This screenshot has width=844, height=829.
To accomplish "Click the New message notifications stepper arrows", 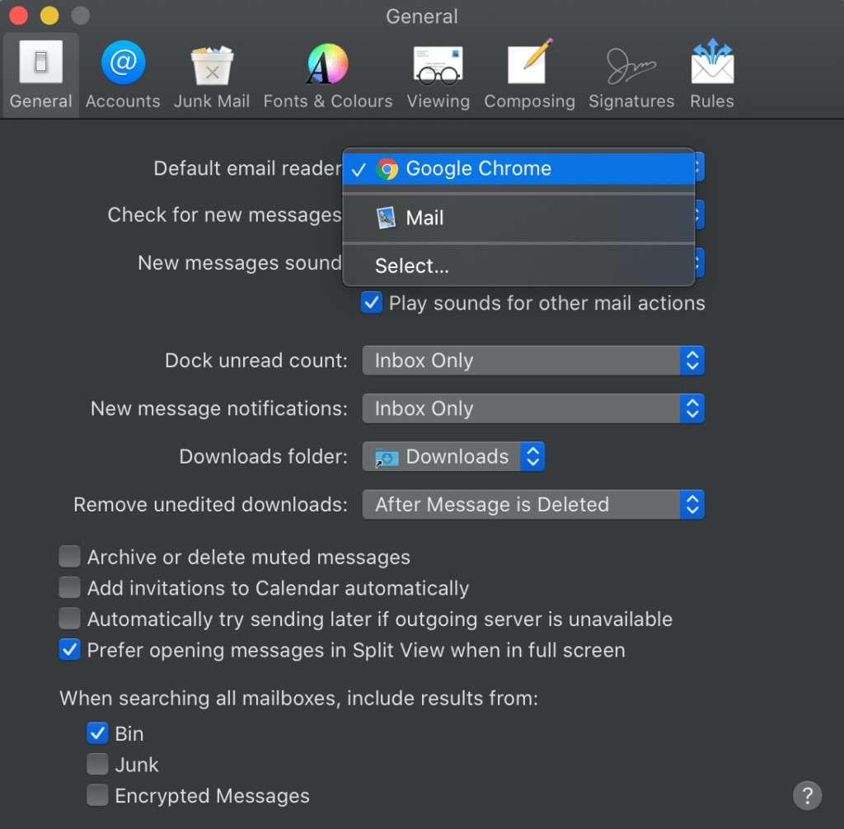I will pyautogui.click(x=693, y=408).
